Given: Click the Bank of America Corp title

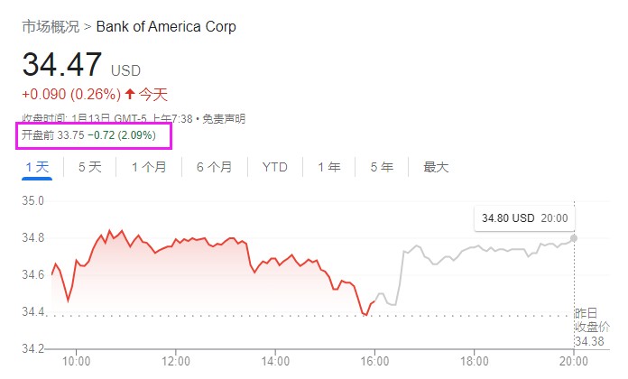Looking at the screenshot, I should coord(166,27).
